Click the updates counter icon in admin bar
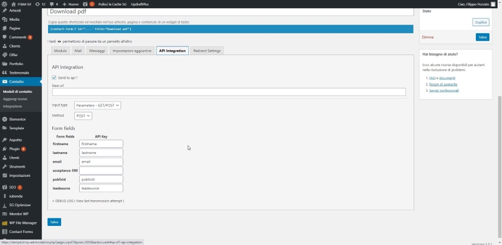 pos(38,4)
